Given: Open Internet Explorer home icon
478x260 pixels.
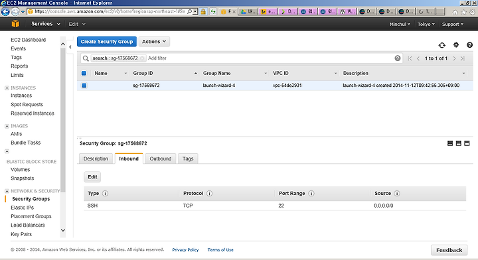Looking at the screenshot, I should tap(455, 12).
